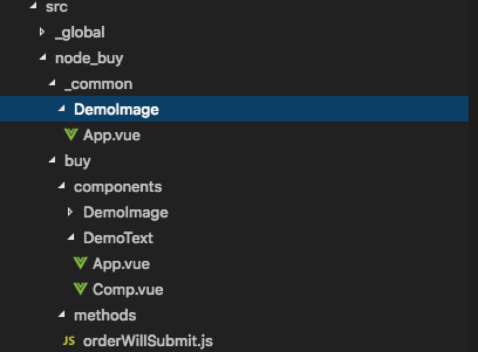Image resolution: width=478 pixels, height=352 pixels.
Task: Collapse the components folder triangle
Action: (x=62, y=185)
